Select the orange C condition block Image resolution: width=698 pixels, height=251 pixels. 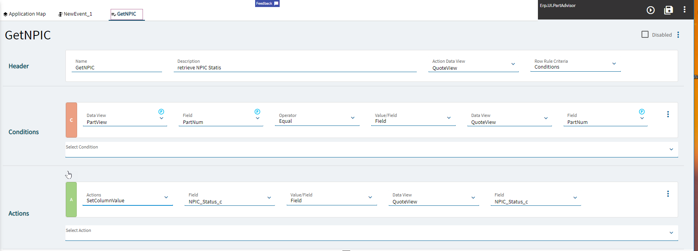[x=71, y=120]
